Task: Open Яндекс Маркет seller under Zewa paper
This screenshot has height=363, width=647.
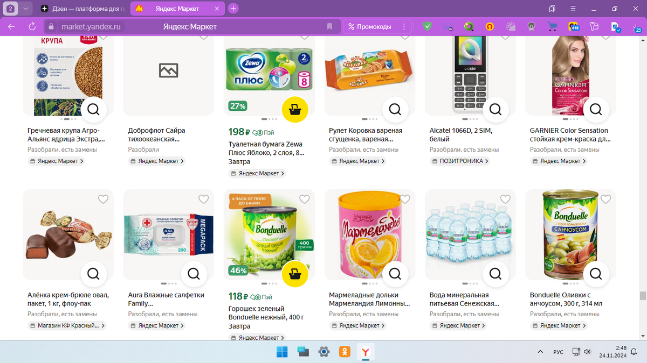Action: tap(258, 173)
